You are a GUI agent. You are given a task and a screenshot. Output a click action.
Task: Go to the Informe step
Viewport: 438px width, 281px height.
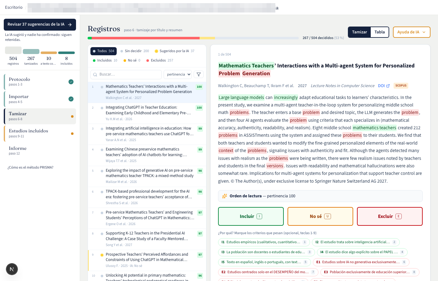40,150
